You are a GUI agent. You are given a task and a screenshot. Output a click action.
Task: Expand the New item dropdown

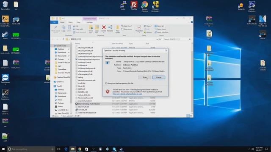coord(127,26)
